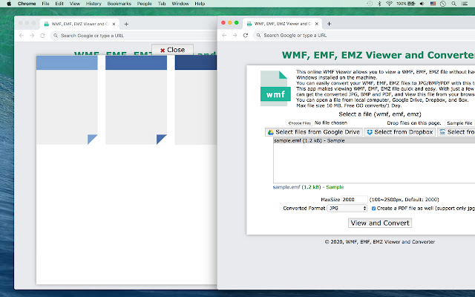The height and width of the screenshot is (297, 475).
Task: Click the address bar in back window
Action: click(134, 36)
